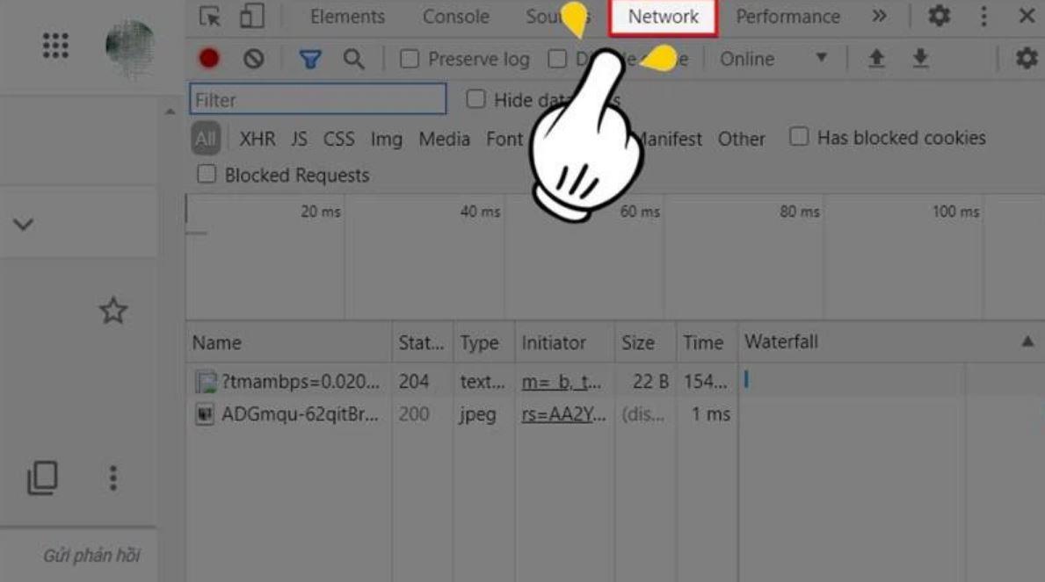Focus the Filter text input field
The height and width of the screenshot is (582, 1045).
318,99
